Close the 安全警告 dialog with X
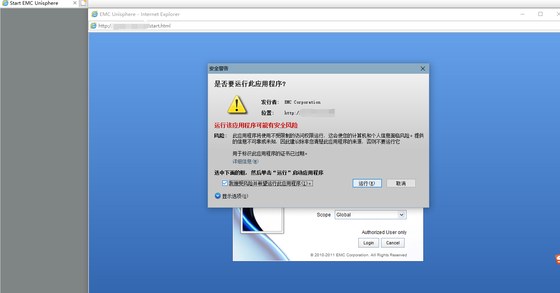Screen dimensions: 560x293 click(423, 69)
